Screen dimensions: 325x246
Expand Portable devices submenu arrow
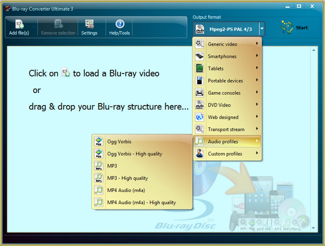point(257,80)
